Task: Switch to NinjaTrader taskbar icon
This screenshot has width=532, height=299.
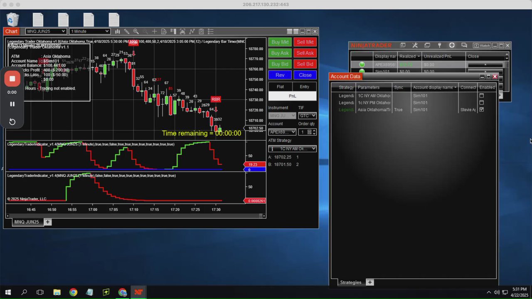Action: click(138, 292)
